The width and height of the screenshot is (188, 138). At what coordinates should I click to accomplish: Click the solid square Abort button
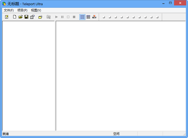(74, 17)
